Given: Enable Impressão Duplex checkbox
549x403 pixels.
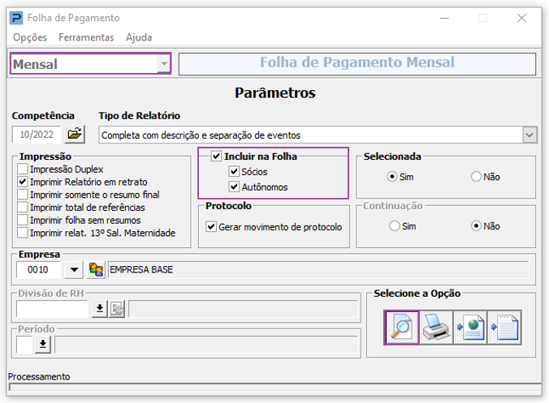Looking at the screenshot, I should 23,169.
